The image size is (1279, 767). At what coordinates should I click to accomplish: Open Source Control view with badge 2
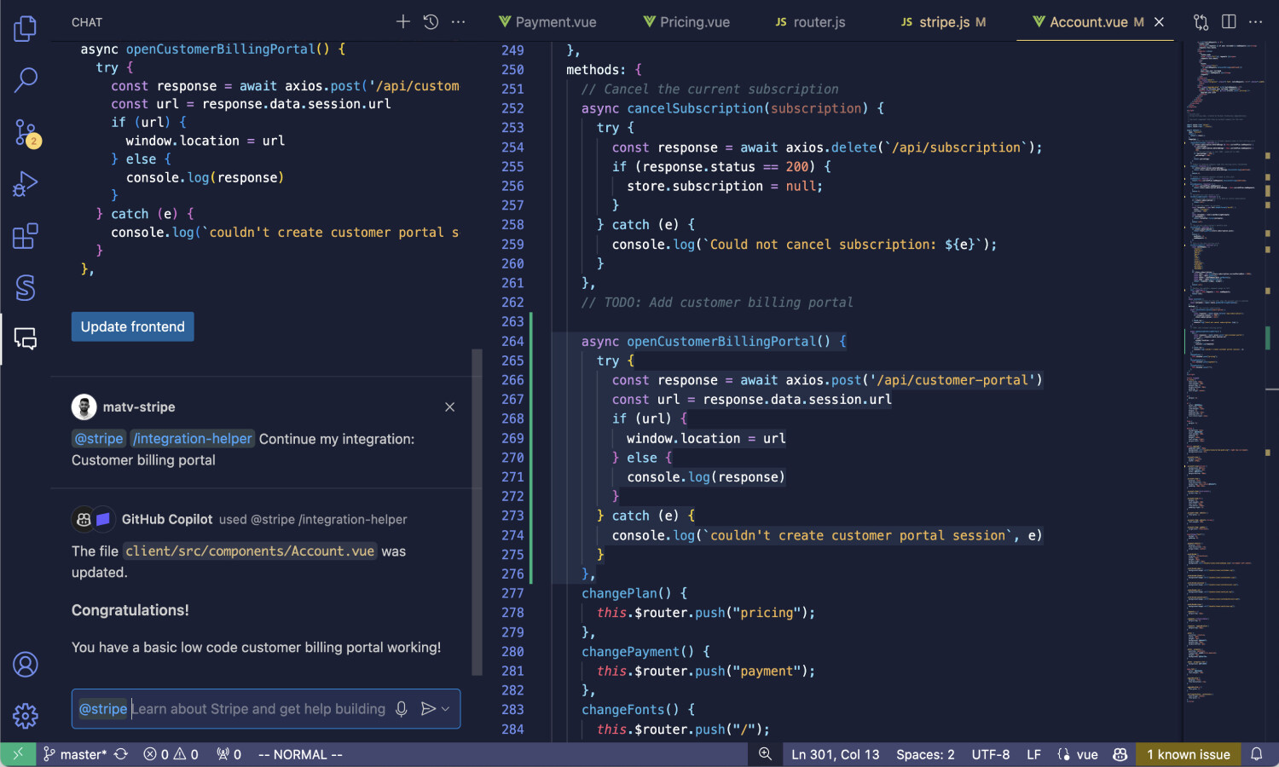click(x=26, y=132)
